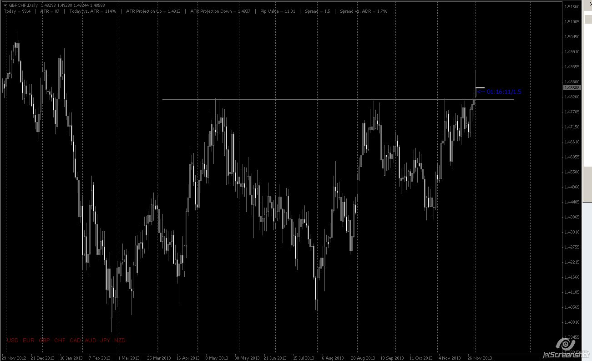Click the white bid price marker line

pos(480,87)
